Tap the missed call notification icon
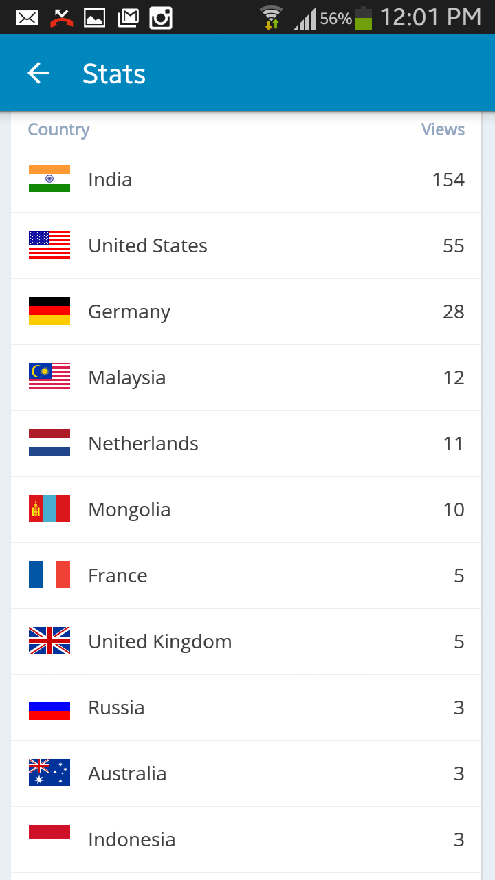The height and width of the screenshot is (880, 495). tap(62, 18)
